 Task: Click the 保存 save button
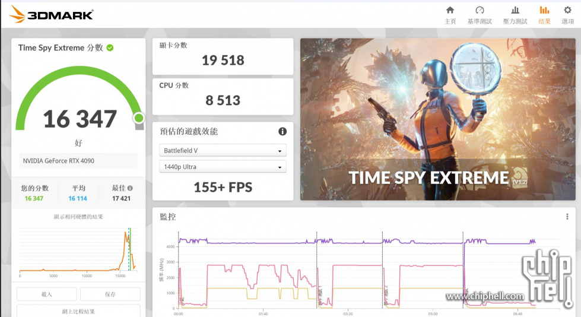(x=110, y=294)
